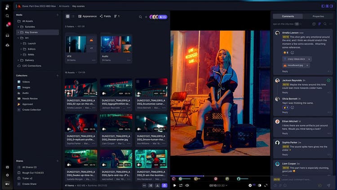Toggle comment filter icon highlighted purple
Image resolution: width=337 pixels, height=190 pixels.
click(319, 24)
